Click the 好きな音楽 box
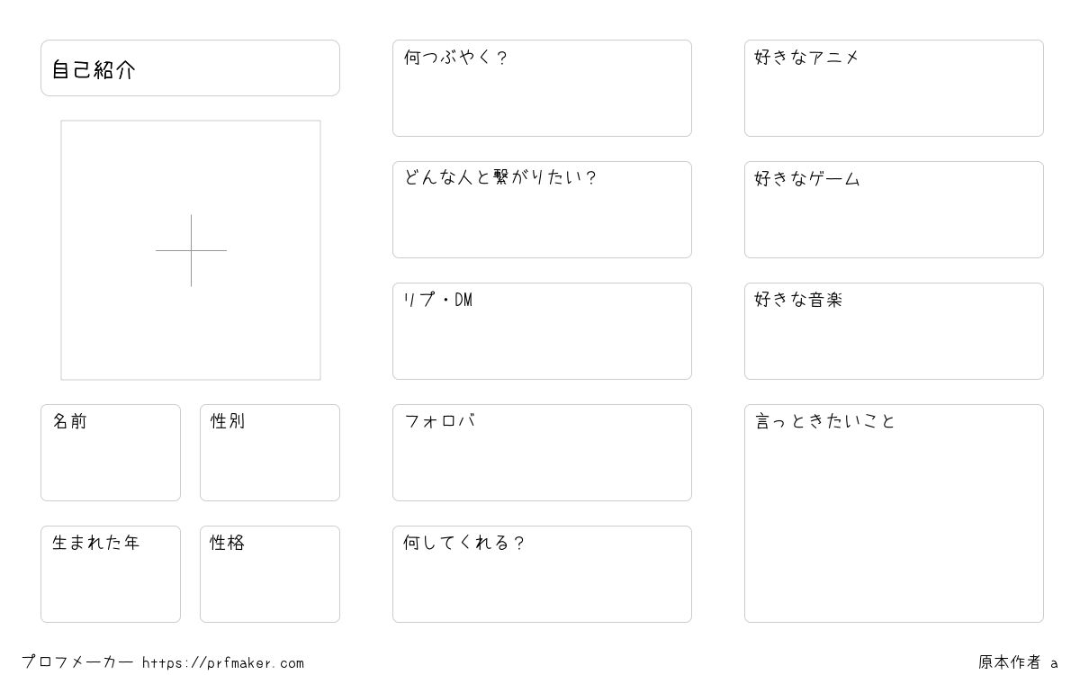Screen dimensions: 1080x675 pos(894,331)
